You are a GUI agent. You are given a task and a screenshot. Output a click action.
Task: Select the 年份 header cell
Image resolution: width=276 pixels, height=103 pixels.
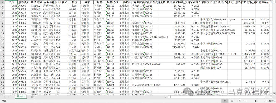click(11, 3)
